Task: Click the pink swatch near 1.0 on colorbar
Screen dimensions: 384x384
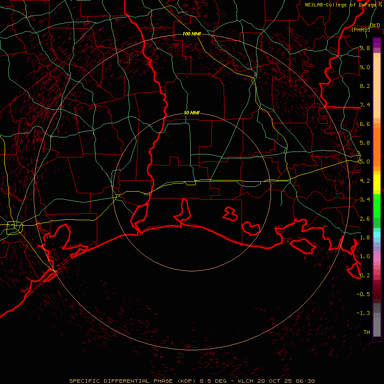Action: coord(377,259)
